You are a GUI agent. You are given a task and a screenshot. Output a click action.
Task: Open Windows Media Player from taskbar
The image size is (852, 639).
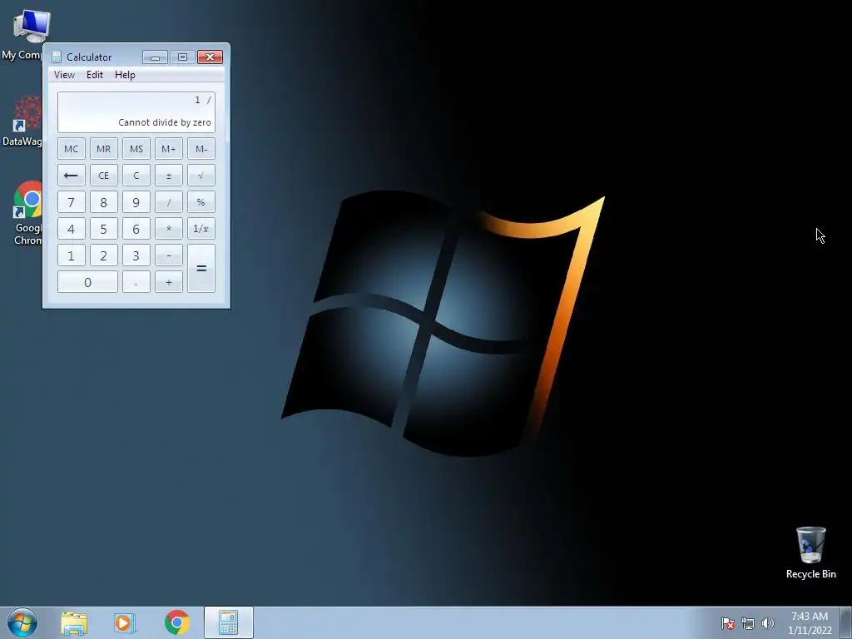pos(125,623)
